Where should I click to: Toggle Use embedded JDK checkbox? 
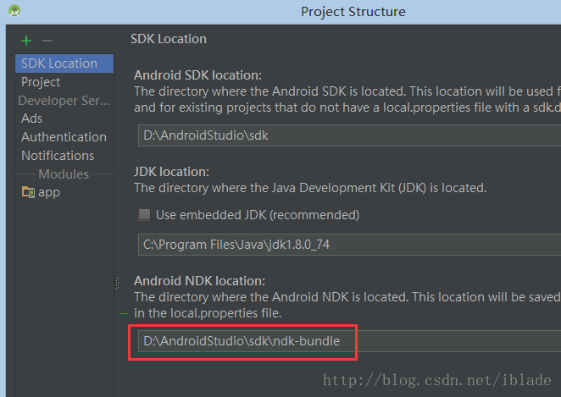(x=145, y=215)
